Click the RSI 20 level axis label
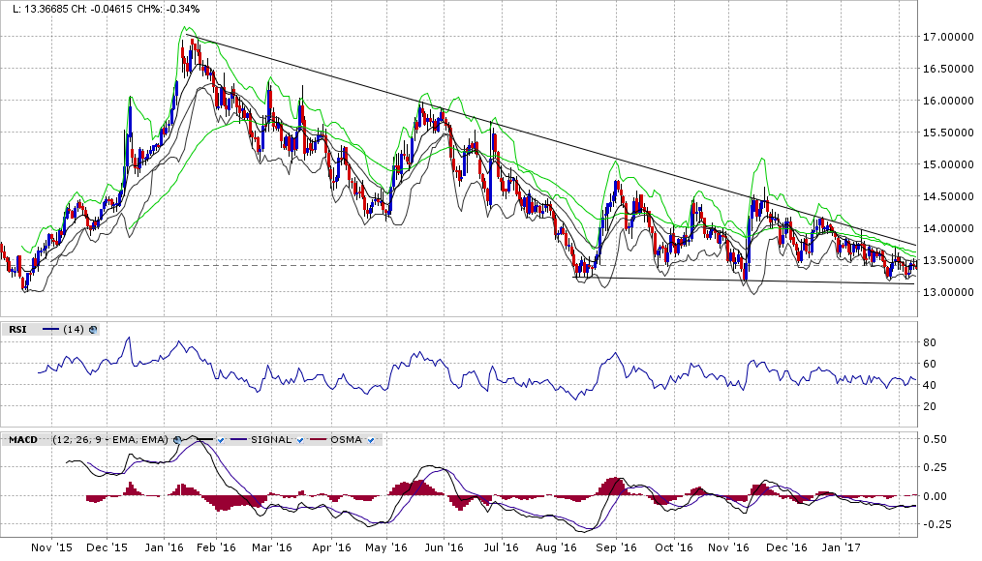 (930, 406)
